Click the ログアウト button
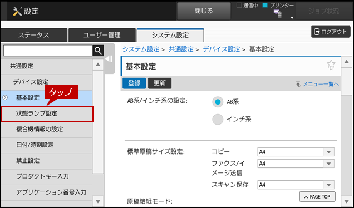This screenshot has width=354, height=208. 331,32
